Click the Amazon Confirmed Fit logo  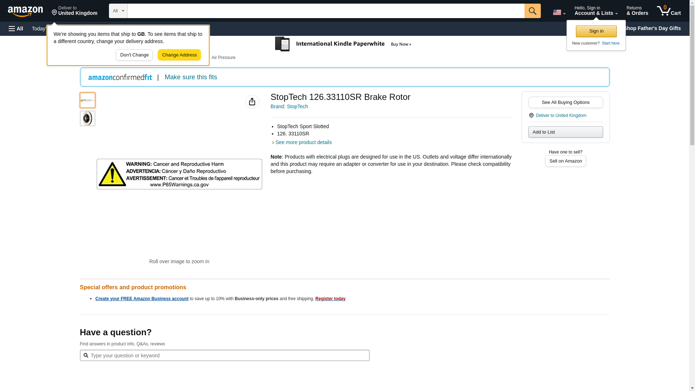[120, 77]
